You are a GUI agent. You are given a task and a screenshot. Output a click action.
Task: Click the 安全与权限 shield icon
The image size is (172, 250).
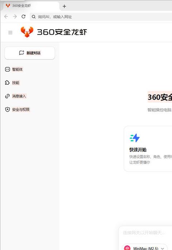[x=8, y=109]
